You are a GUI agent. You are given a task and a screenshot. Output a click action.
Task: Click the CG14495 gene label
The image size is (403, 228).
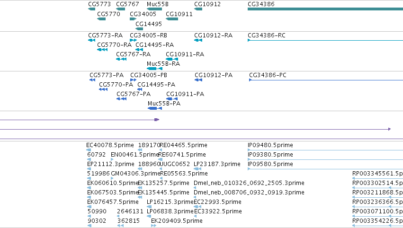coord(149,24)
